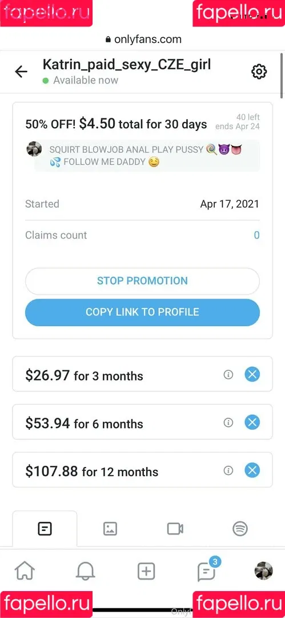This screenshot has height=618, width=285.
Task: Show info for the 3 months bundle
Action: [228, 374]
